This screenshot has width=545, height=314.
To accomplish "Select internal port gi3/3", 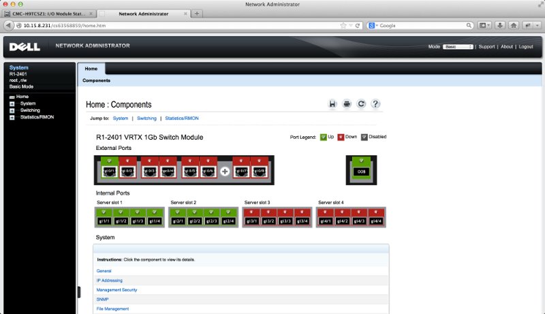I will pos(285,217).
